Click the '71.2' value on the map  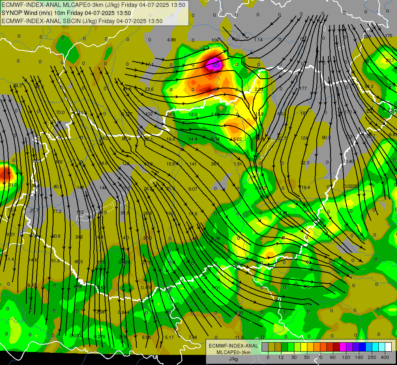126,188
